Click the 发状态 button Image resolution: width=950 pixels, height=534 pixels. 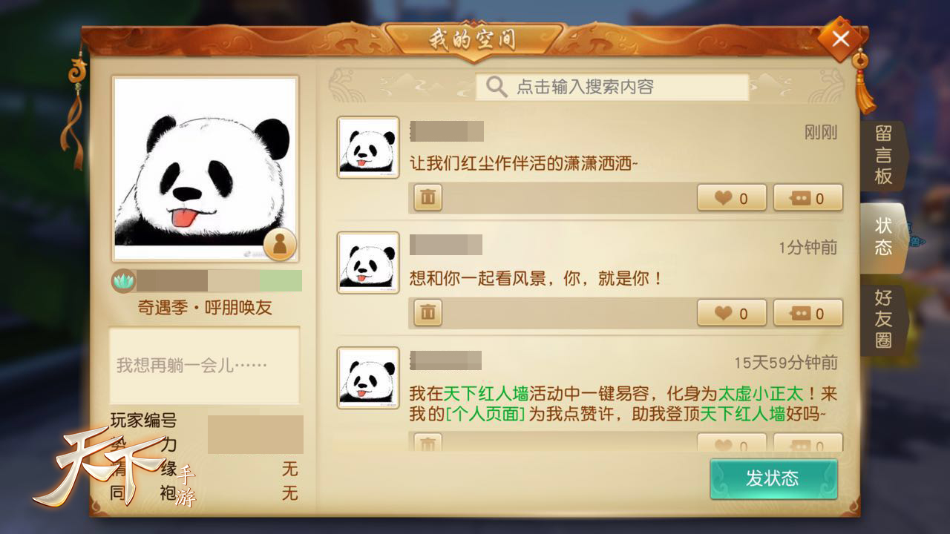pyautogui.click(x=773, y=478)
